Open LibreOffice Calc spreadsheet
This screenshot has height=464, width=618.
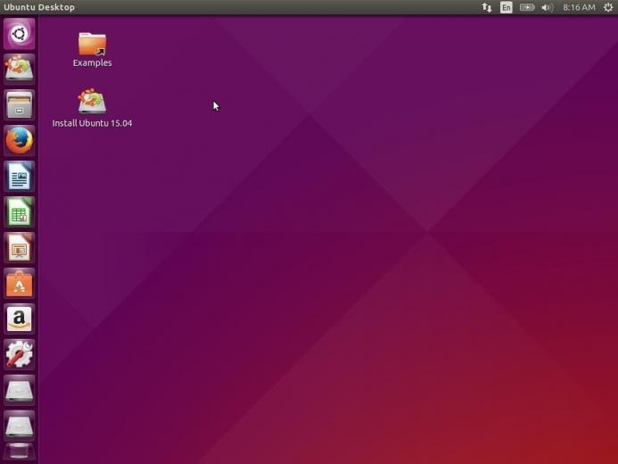20,212
